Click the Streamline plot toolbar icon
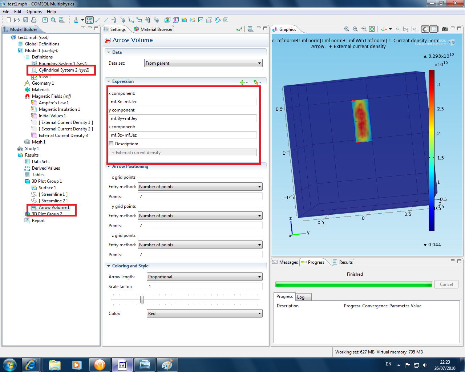465x372 pixels. pyautogui.click(x=217, y=20)
